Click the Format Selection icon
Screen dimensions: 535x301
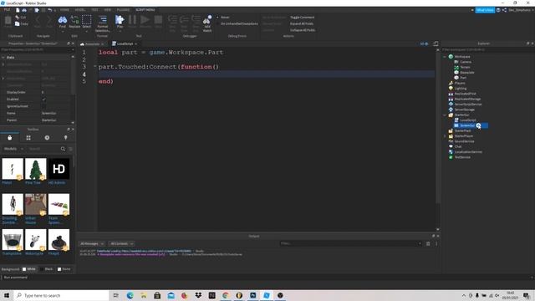click(x=102, y=20)
